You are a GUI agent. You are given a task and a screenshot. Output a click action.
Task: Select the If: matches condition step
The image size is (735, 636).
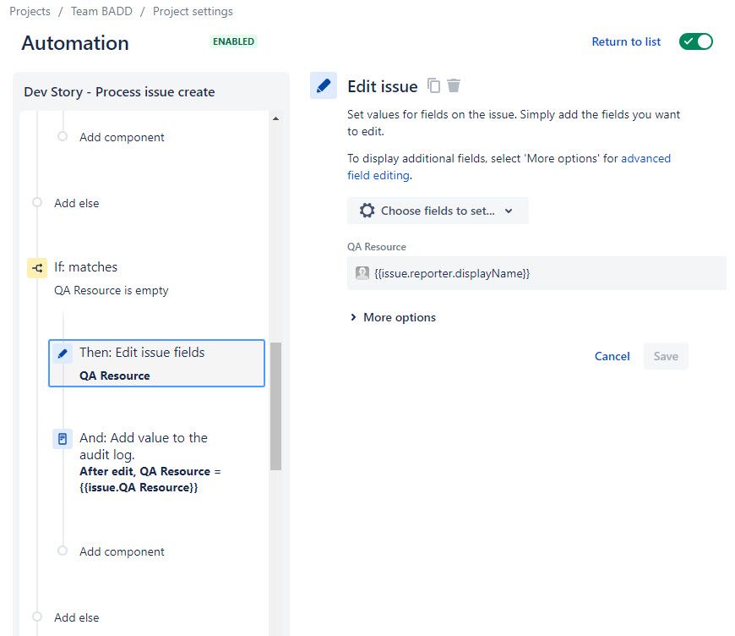pyautogui.click(x=145, y=278)
